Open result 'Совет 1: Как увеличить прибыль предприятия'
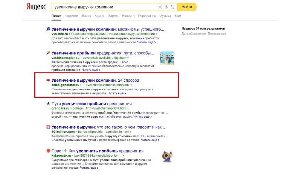The width and height of the screenshot is (299, 175). 98,151
